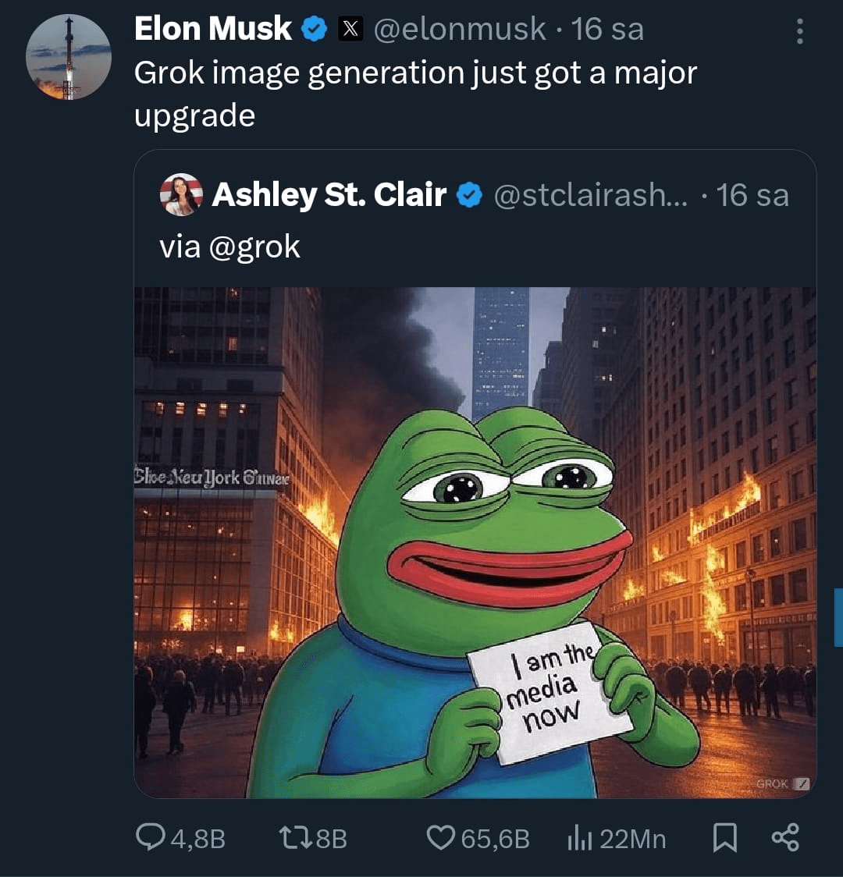This screenshot has width=843, height=877.
Task: Open Ashley St. Clair's small avatar
Action: coord(181,194)
